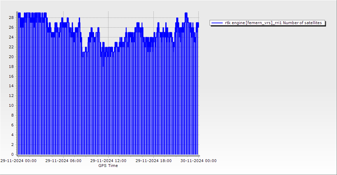
Task: Click the y-axis value 28
Action: click(x=11, y=17)
